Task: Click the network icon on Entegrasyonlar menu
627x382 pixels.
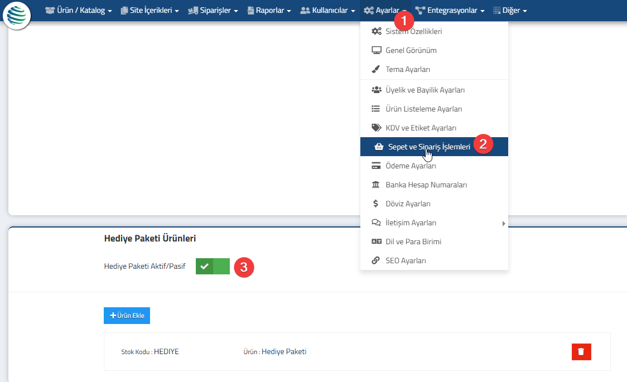Action: (420, 11)
